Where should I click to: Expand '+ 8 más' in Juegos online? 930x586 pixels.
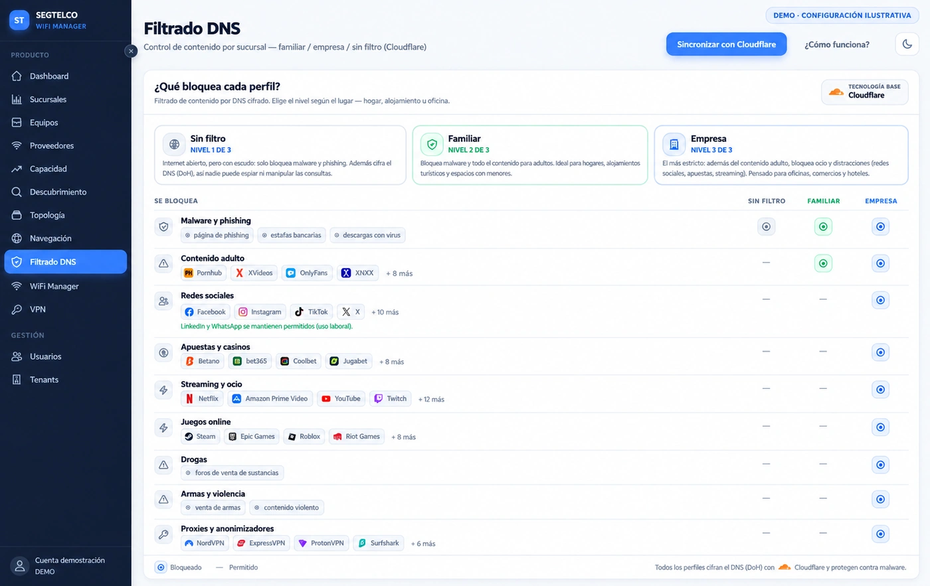(x=403, y=437)
